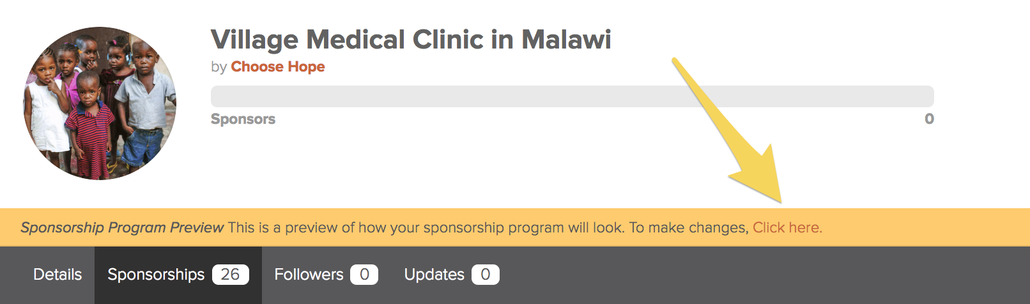Click the circular children photo thumbnail
Viewport: 1030px width, 304px height.
tap(100, 103)
